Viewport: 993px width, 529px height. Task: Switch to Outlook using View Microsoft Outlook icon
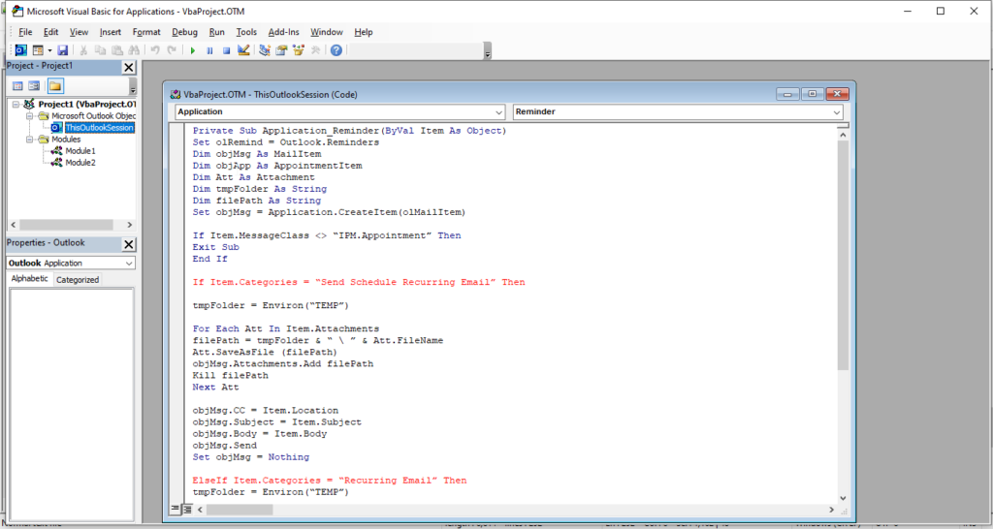[x=20, y=50]
